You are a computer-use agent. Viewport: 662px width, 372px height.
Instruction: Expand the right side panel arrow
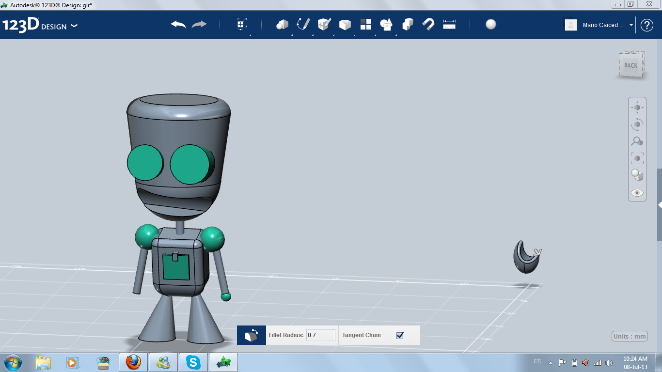tap(660, 205)
